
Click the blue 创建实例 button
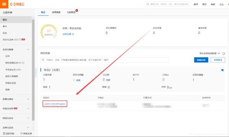tap(201, 60)
